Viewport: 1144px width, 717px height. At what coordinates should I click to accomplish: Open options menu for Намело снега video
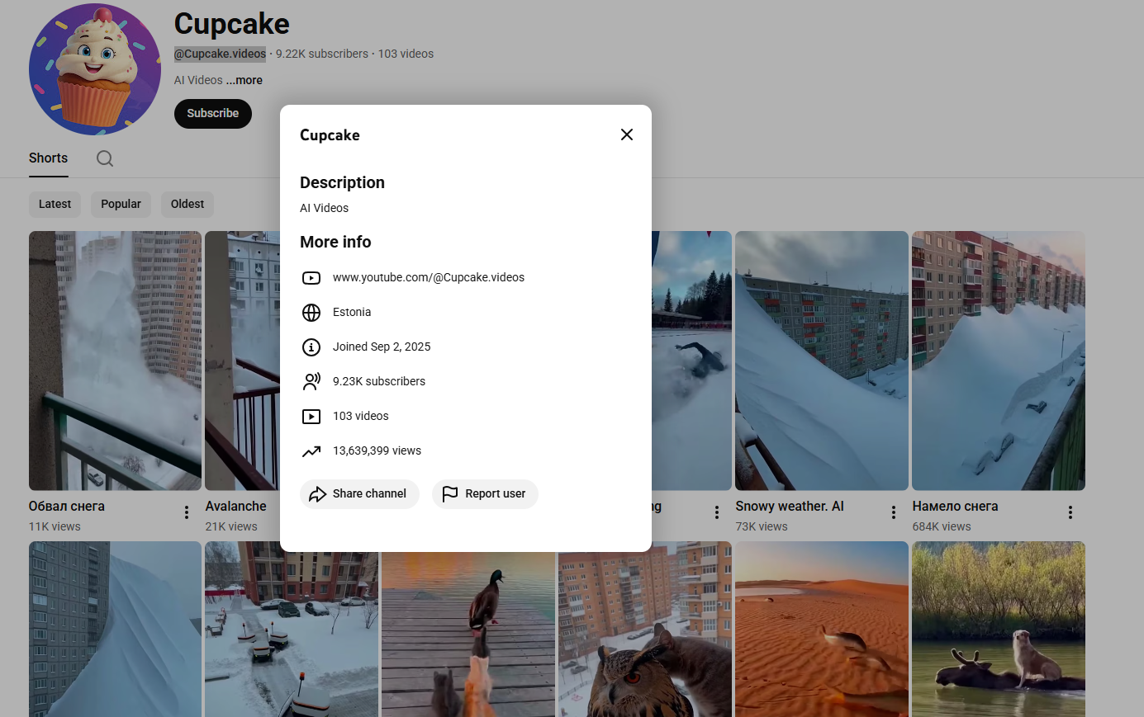pos(1070,512)
